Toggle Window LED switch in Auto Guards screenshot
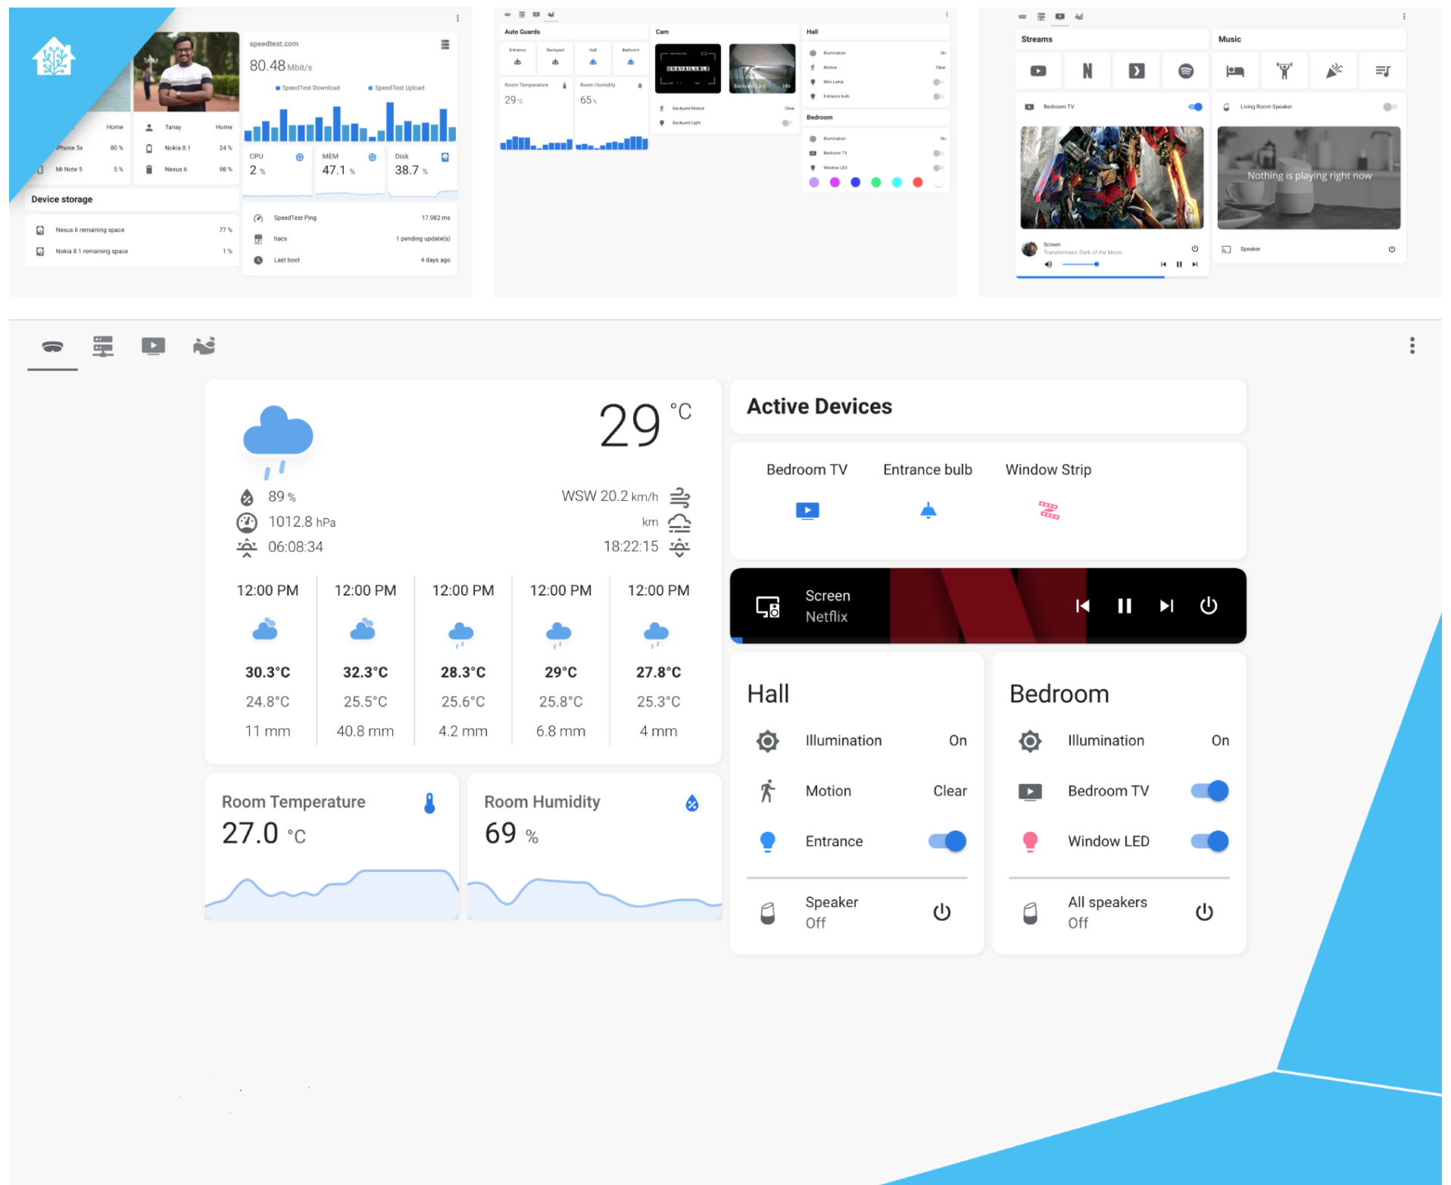Screen dimensions: 1451x1185 point(938,167)
